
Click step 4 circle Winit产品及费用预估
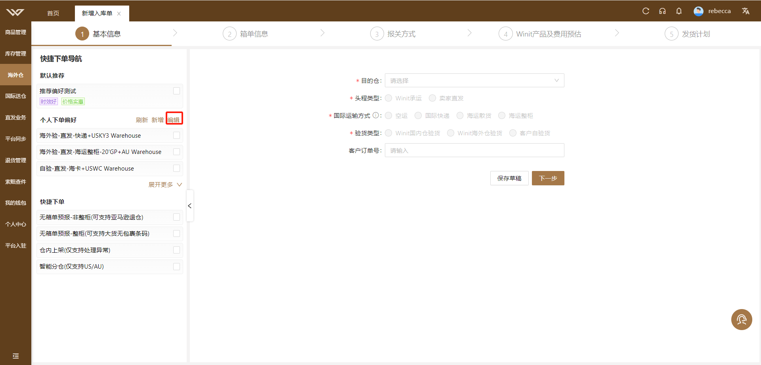(505, 34)
